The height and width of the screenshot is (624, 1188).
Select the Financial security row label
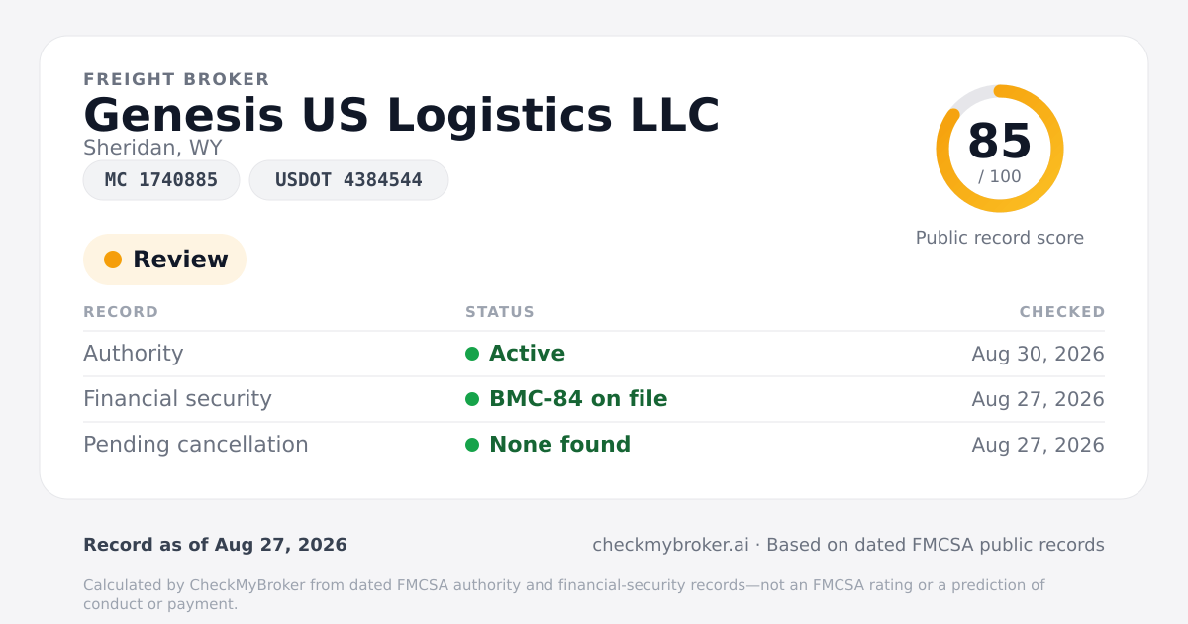[177, 399]
